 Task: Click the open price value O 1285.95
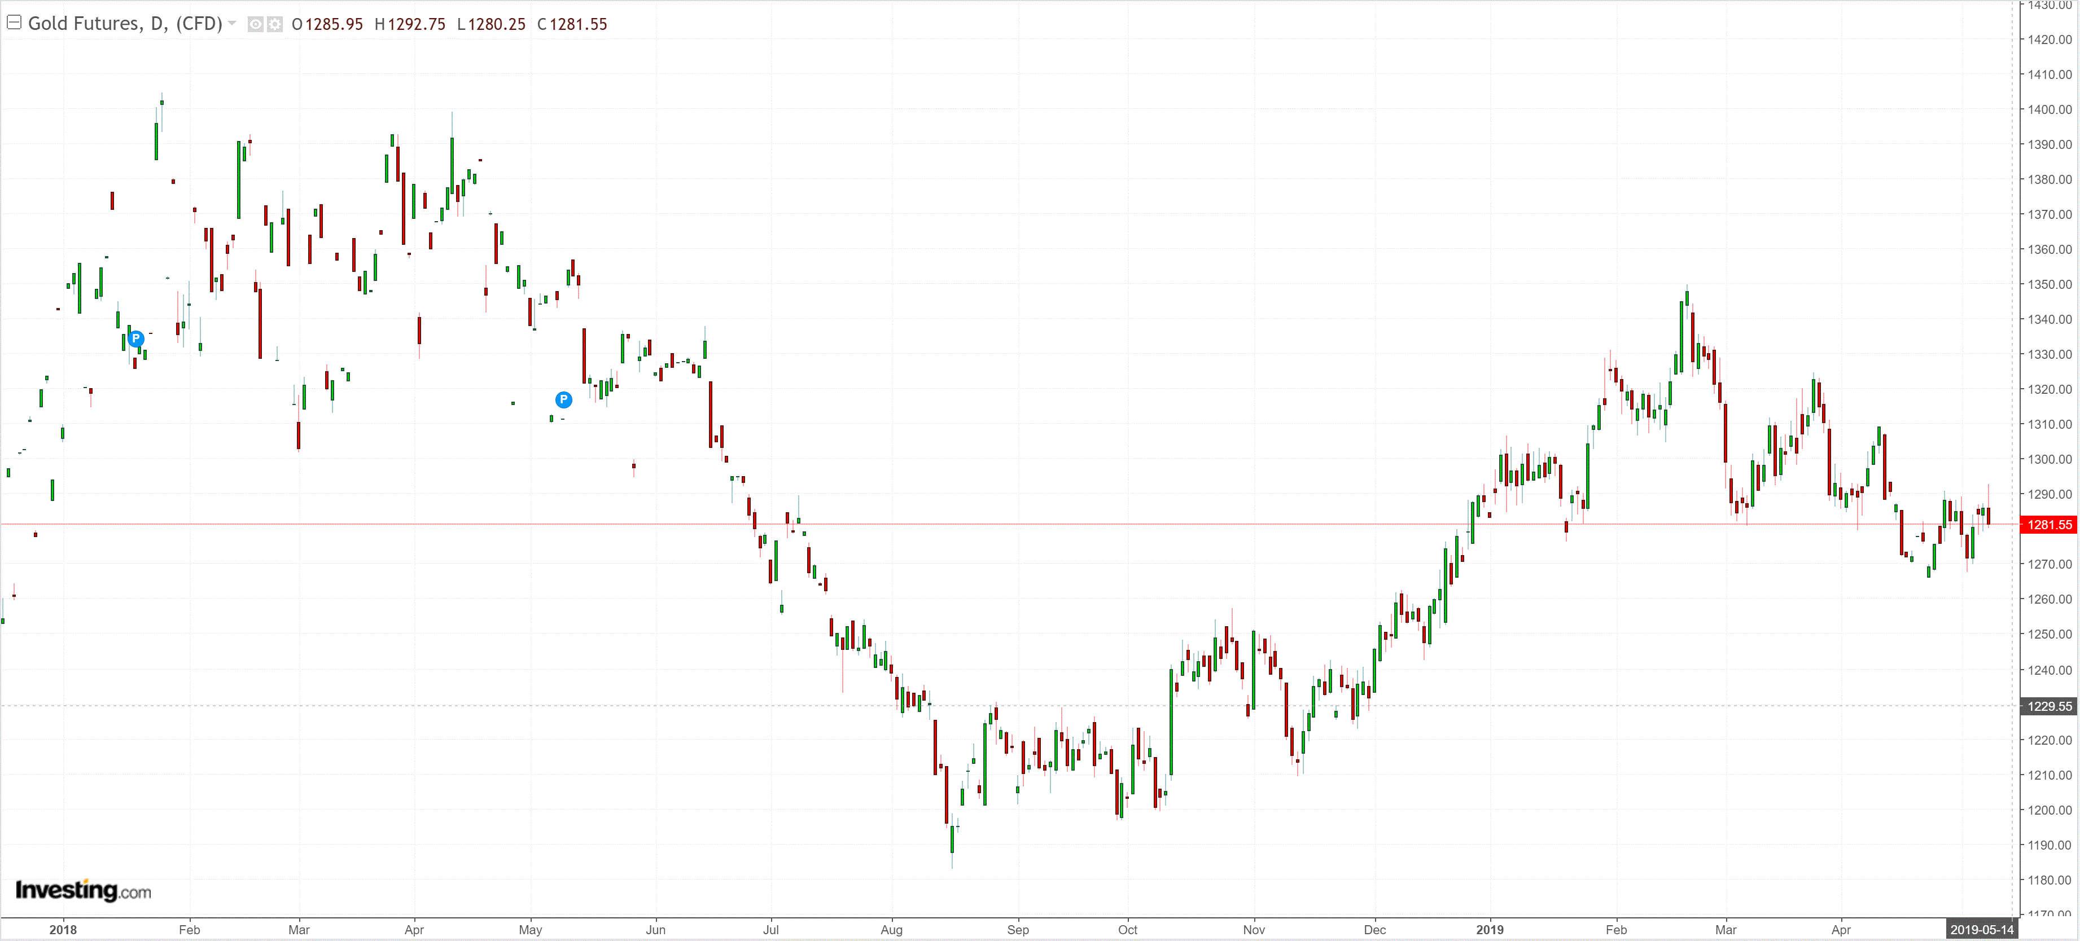coord(327,24)
